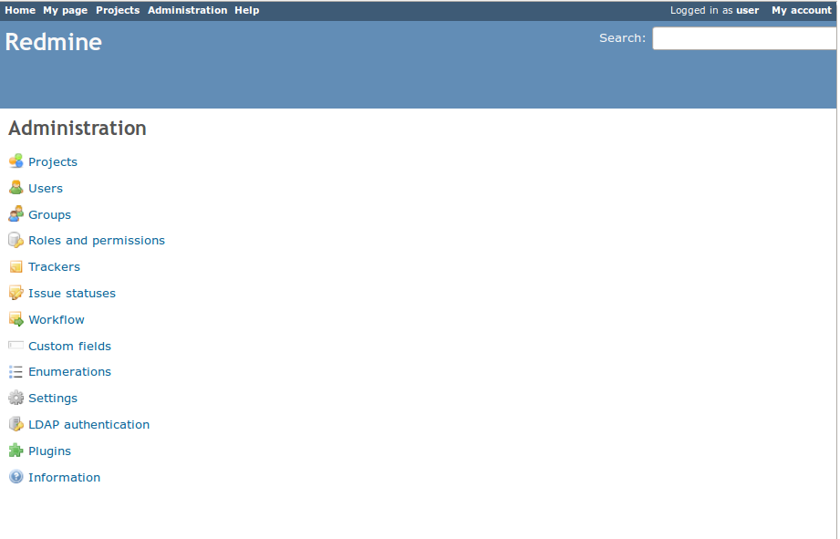840x539 pixels.
Task: Click inside the Search input field
Action: [744, 38]
